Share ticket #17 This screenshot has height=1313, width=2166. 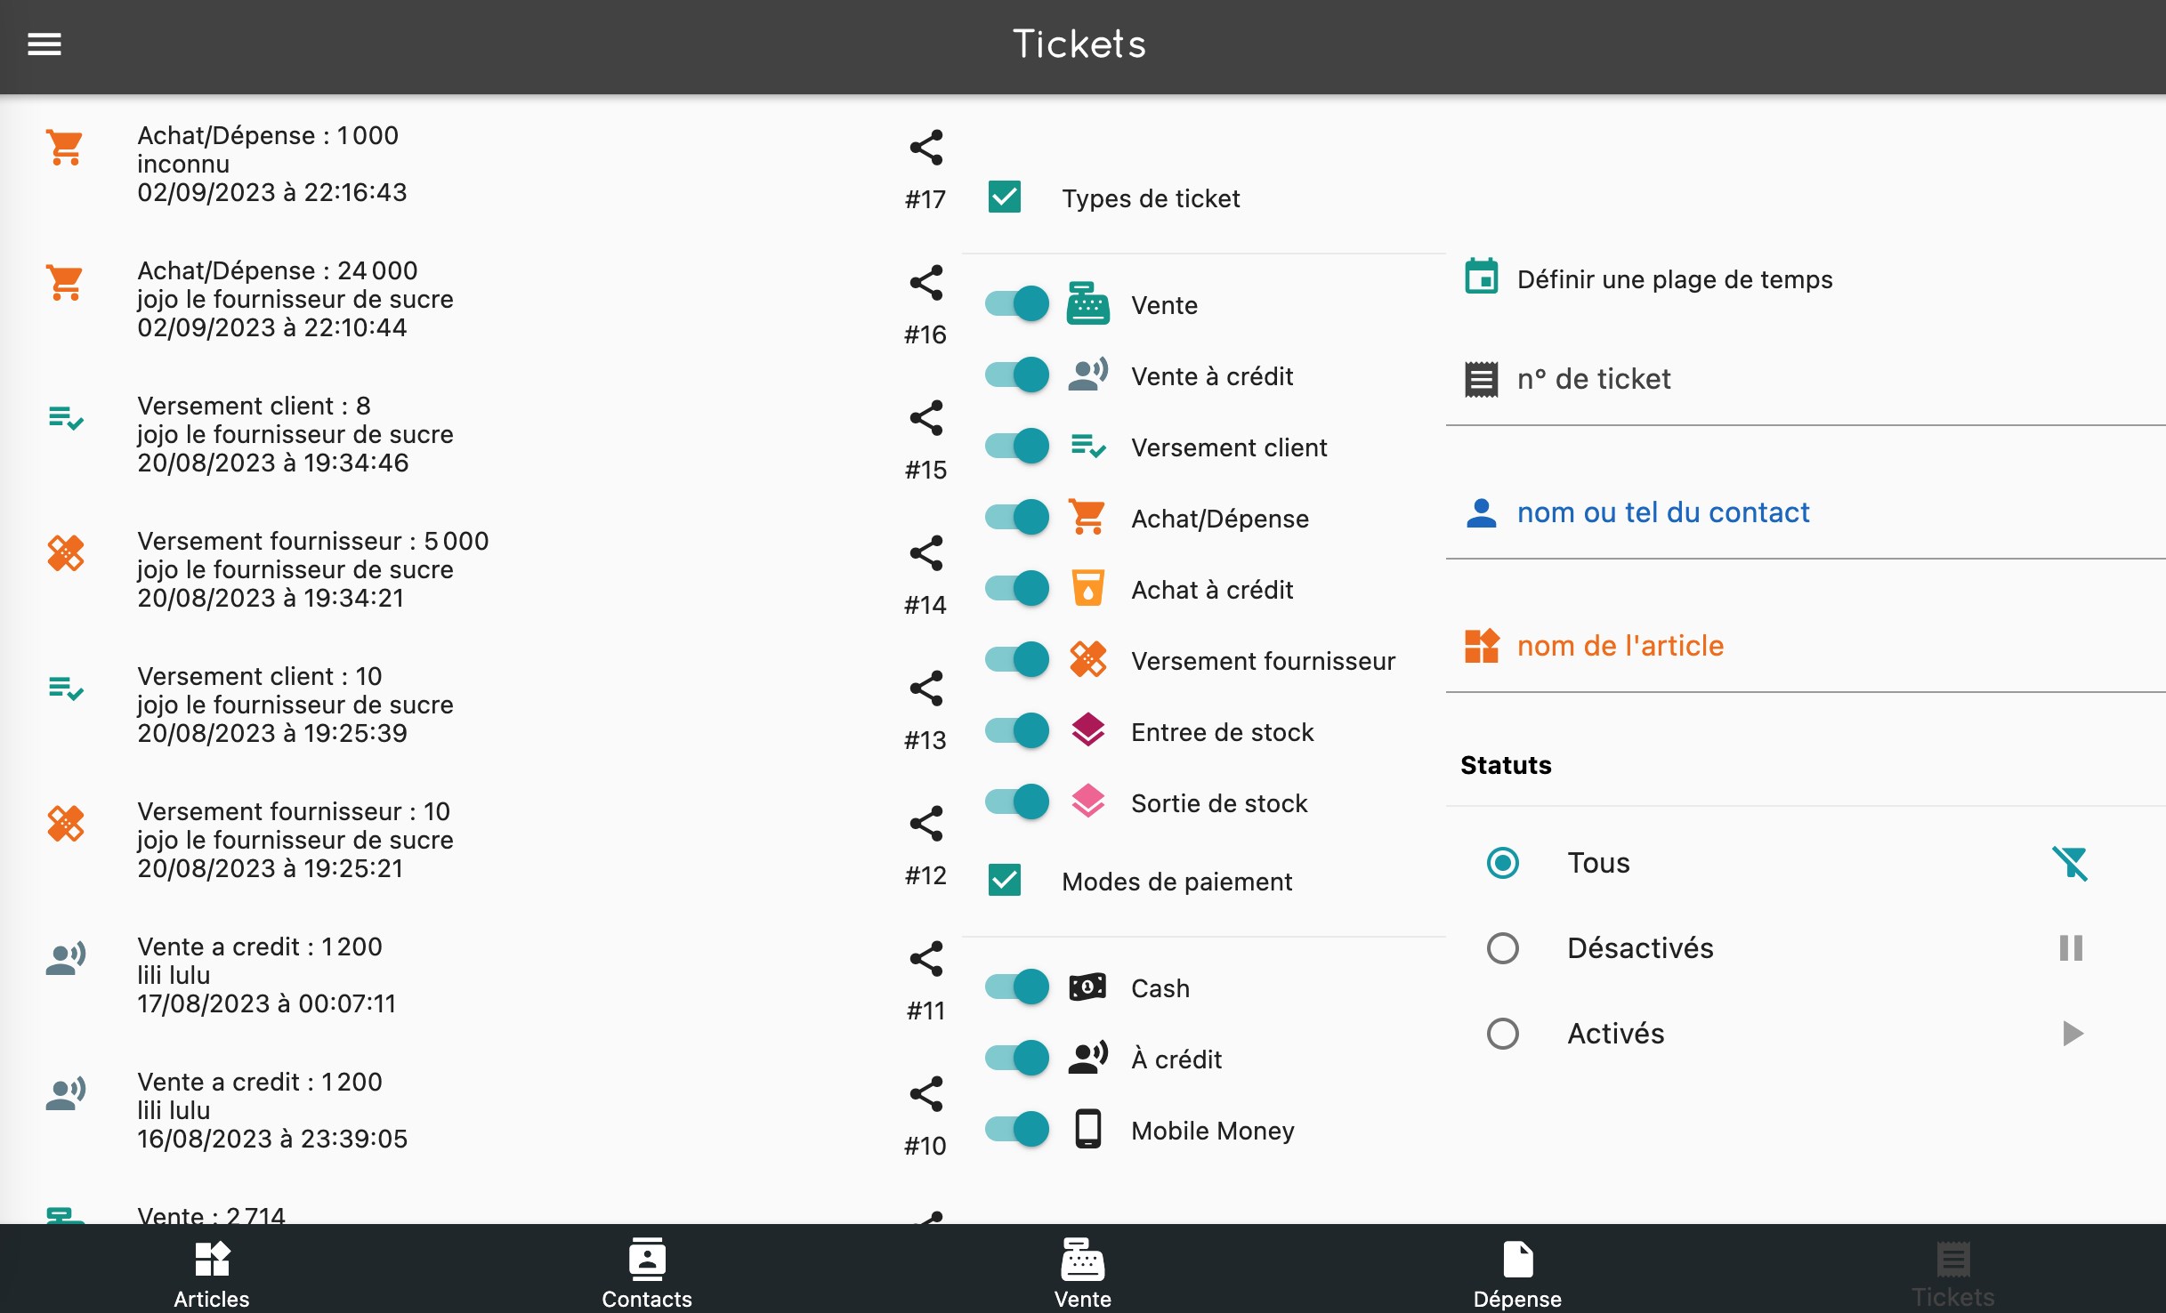(x=925, y=148)
